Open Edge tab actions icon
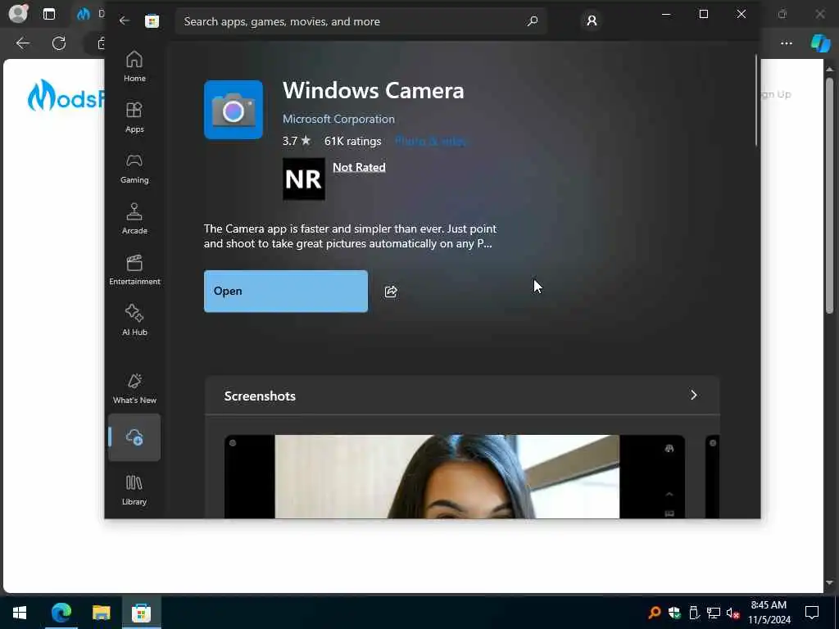839x629 pixels. click(x=49, y=14)
